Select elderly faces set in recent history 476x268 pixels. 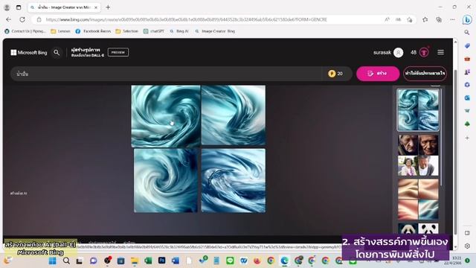(418, 156)
